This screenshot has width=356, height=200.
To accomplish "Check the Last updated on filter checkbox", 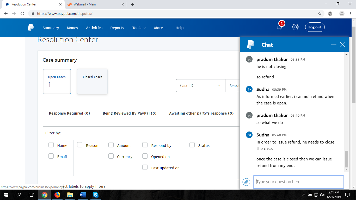I will coord(145,167).
